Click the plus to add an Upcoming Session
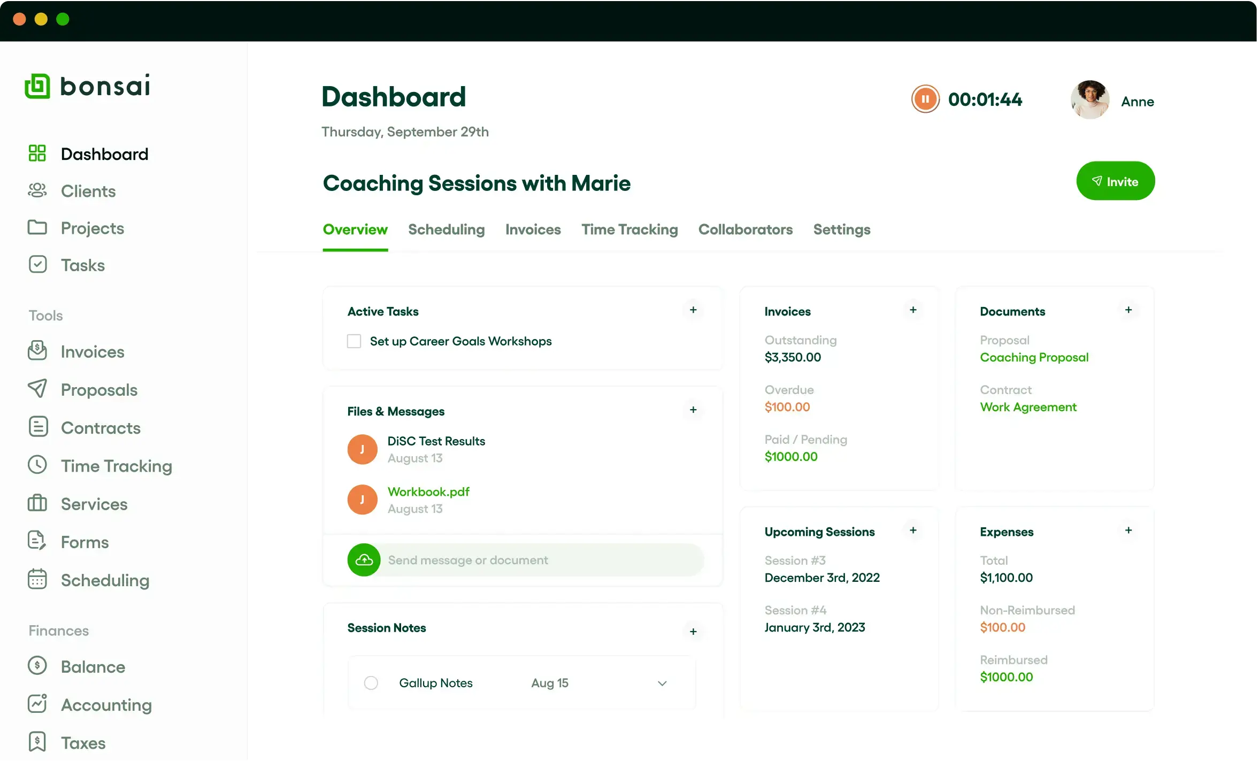This screenshot has height=761, width=1259. pyautogui.click(x=913, y=531)
